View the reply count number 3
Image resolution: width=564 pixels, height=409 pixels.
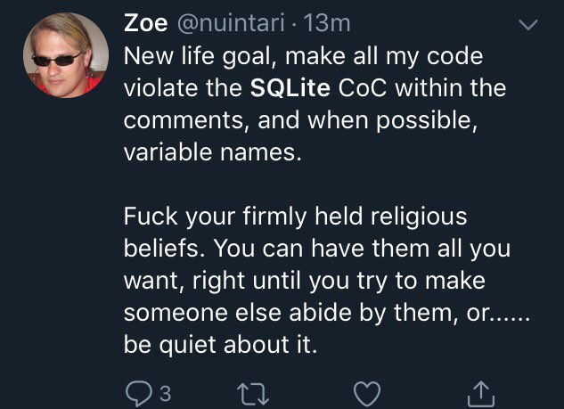click(165, 394)
